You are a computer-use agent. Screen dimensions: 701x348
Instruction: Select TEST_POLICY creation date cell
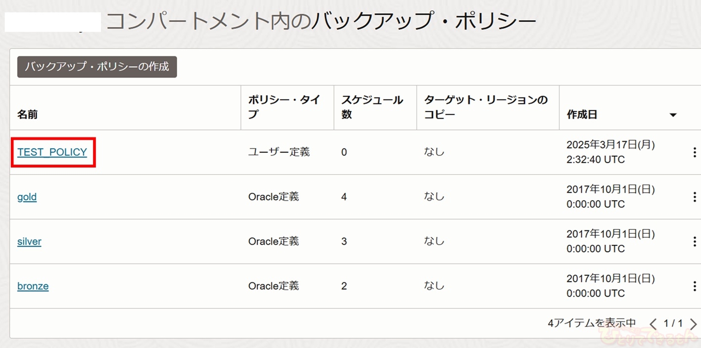tap(610, 152)
